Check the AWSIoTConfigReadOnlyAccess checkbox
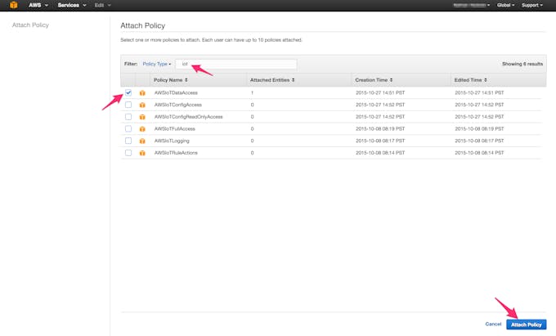556x336 pixels. coord(128,117)
